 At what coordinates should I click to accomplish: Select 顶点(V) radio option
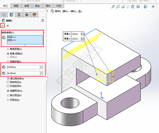click(8, 57)
